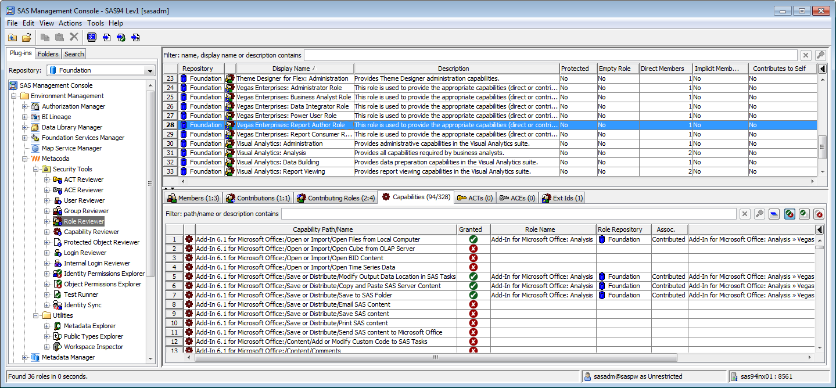Click the magnifier icon beside name filter field
The width and height of the screenshot is (836, 388).
coord(820,55)
